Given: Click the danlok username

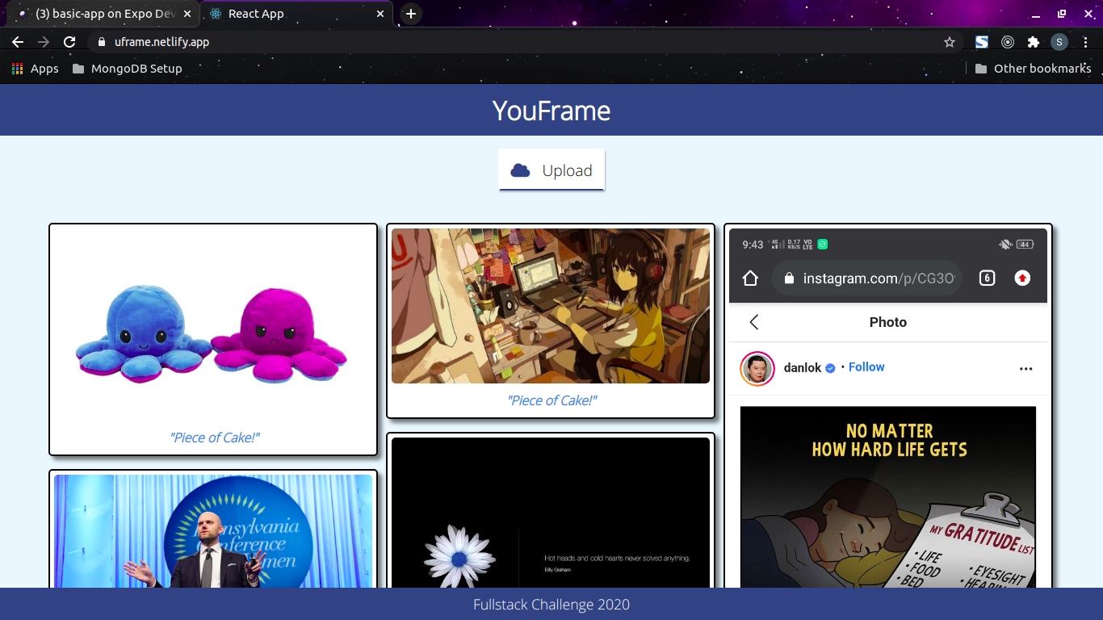Looking at the screenshot, I should pyautogui.click(x=803, y=368).
